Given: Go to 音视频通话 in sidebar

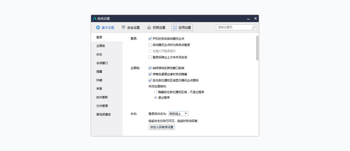Looking at the screenshot, I should click(x=104, y=115).
